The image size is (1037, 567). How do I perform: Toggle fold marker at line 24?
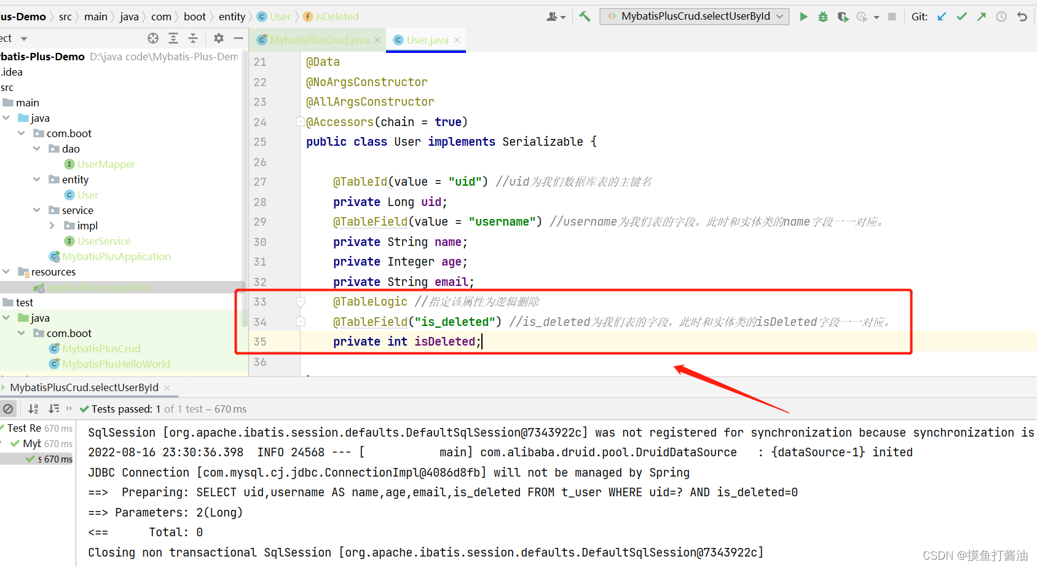(301, 122)
